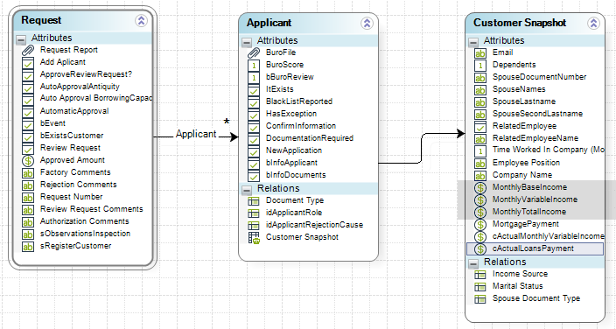Select the Request entity title
The image size is (616, 329).
click(41, 20)
